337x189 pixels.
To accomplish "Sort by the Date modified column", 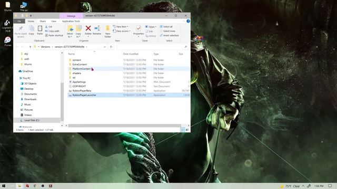I will coord(131,54).
